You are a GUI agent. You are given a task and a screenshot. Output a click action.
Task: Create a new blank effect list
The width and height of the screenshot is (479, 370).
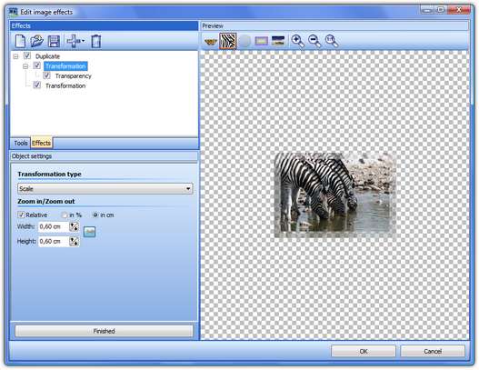coord(20,41)
